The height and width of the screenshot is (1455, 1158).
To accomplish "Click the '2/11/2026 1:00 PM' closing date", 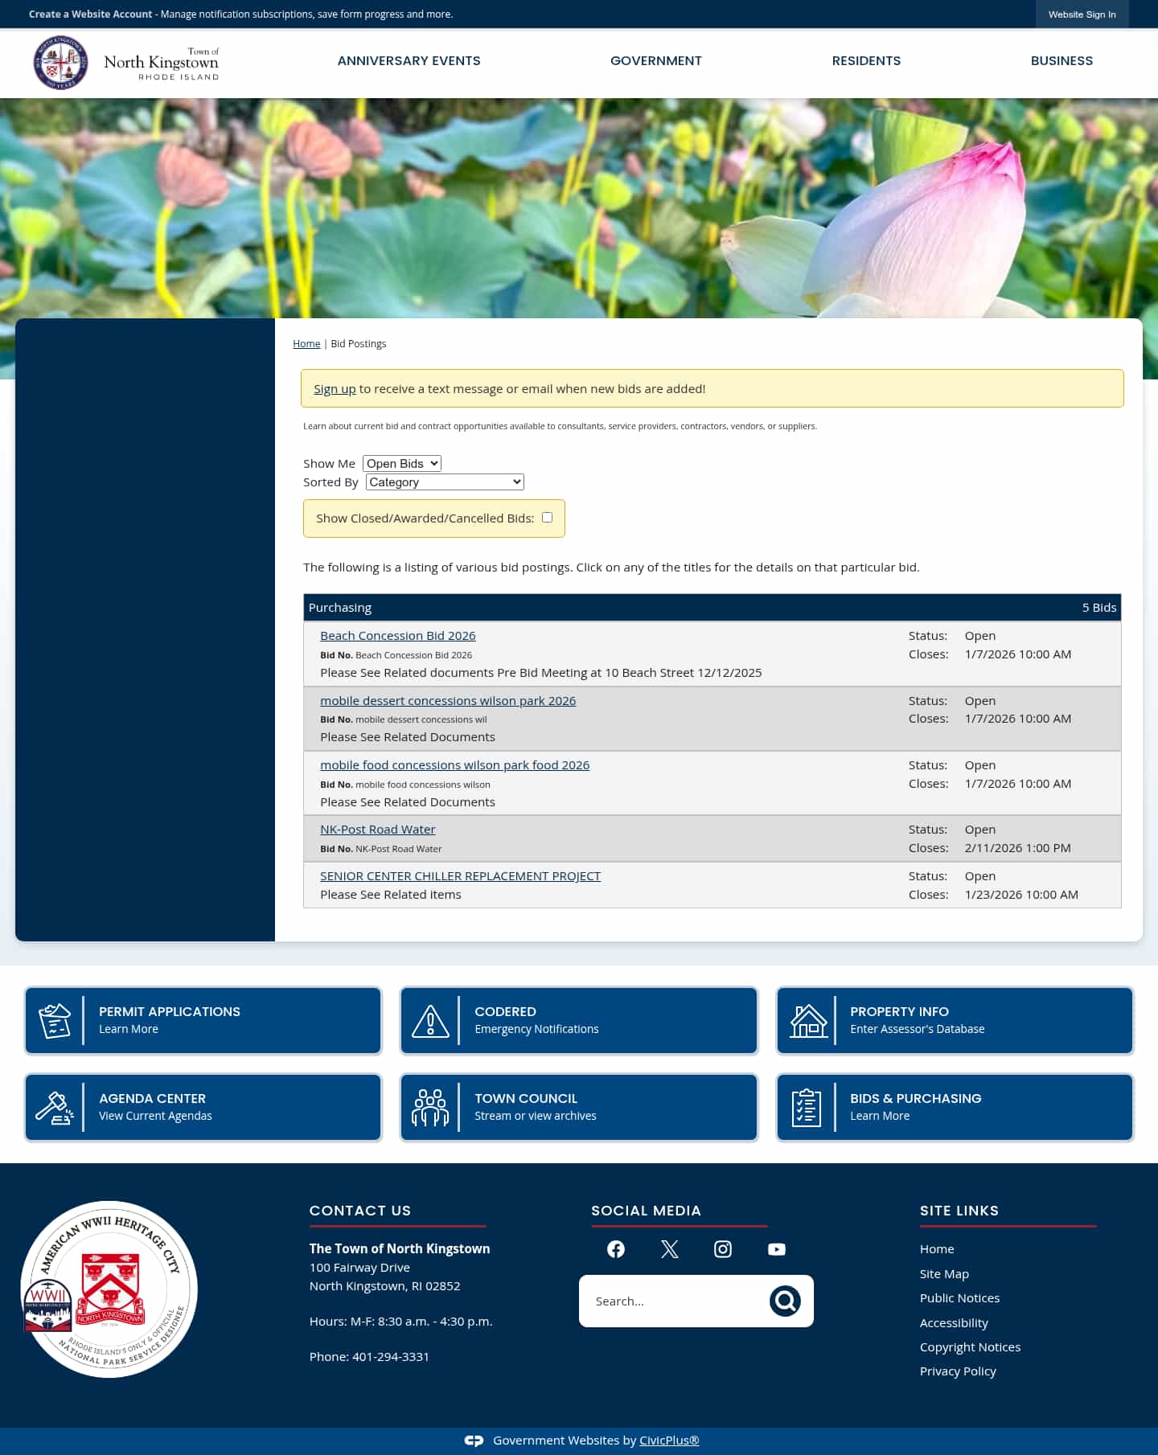I will click(x=1017, y=848).
